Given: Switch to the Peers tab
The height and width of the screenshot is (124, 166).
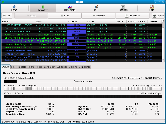Looking at the screenshot, I should pyautogui.click(x=31, y=67).
